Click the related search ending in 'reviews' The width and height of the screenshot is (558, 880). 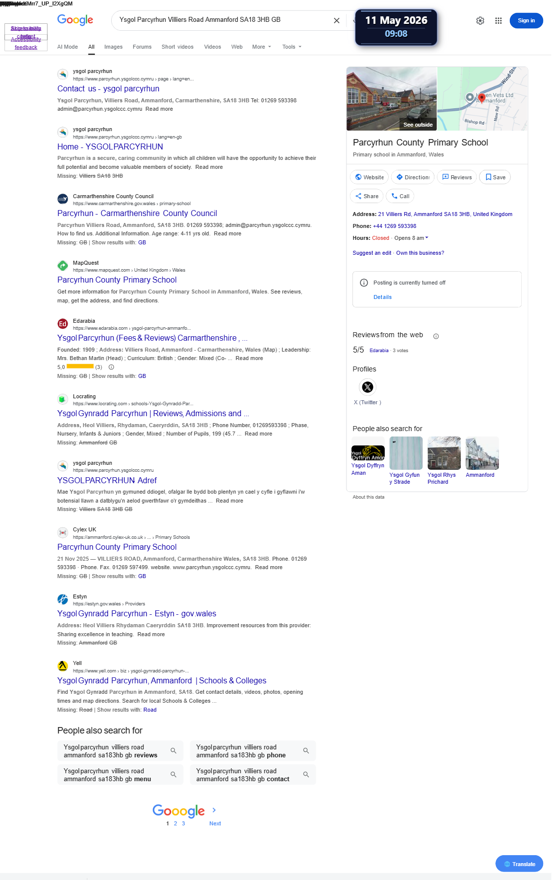coord(120,751)
